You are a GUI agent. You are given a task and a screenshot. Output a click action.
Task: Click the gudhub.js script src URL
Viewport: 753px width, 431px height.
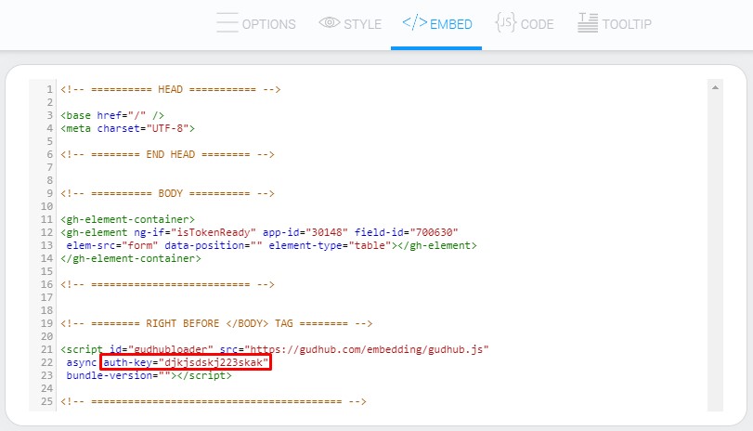click(x=389, y=349)
